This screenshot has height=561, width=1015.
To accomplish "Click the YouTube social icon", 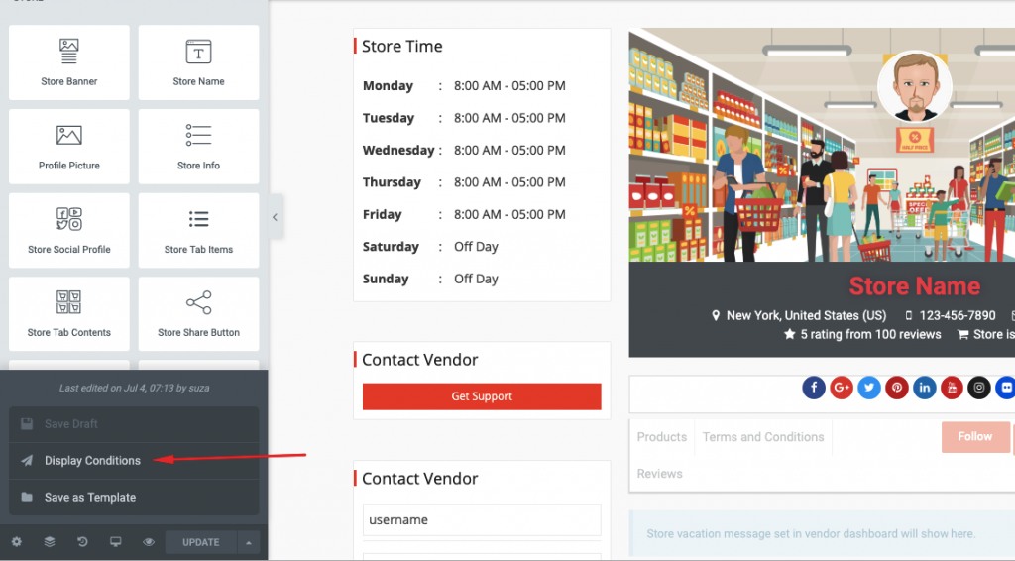I will click(952, 388).
